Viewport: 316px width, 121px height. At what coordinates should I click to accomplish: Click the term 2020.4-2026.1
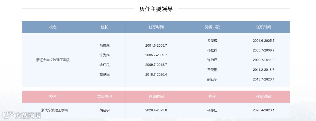click(264, 110)
